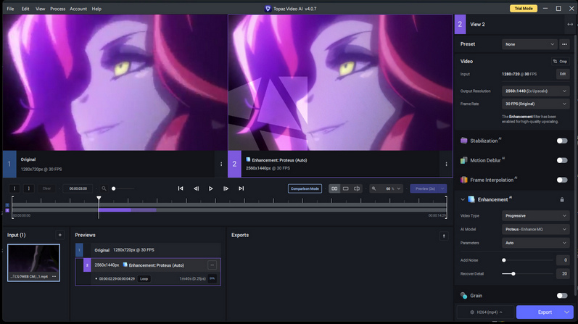The height and width of the screenshot is (324, 578).
Task: Open the preset more-options menu
Action: (564, 44)
